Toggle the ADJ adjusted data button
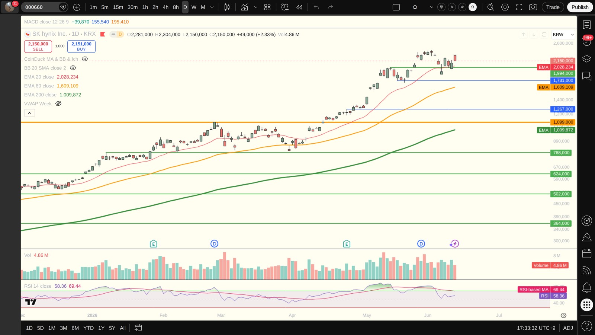The image size is (595, 335). (568, 328)
